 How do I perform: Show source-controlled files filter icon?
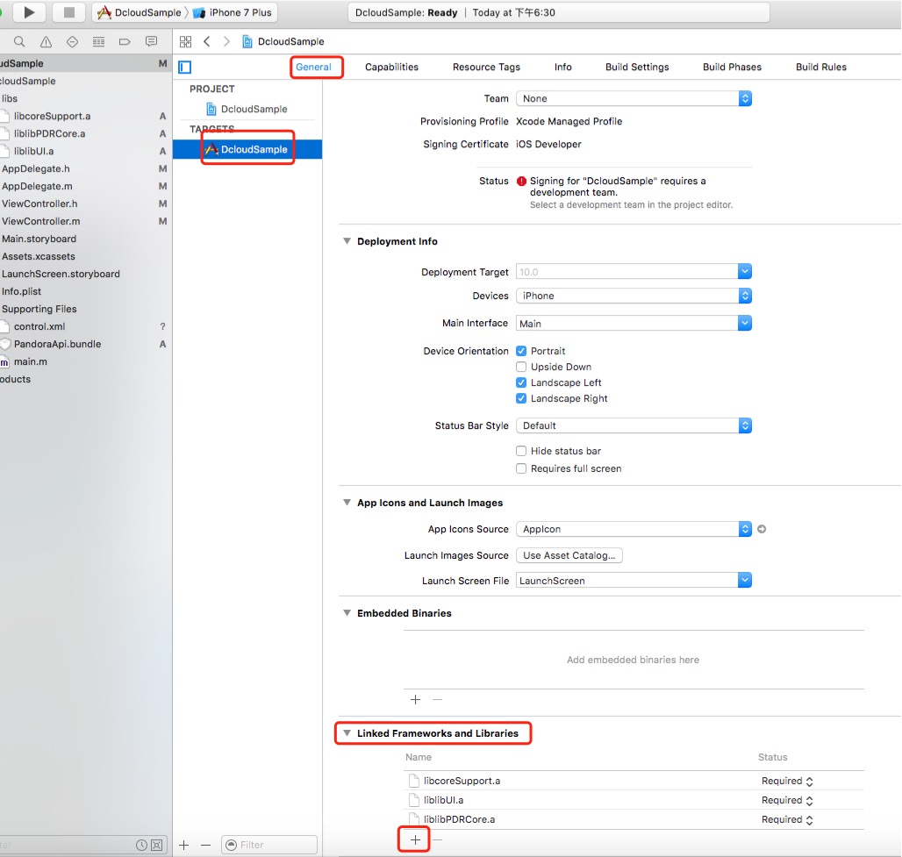pyautogui.click(x=156, y=845)
